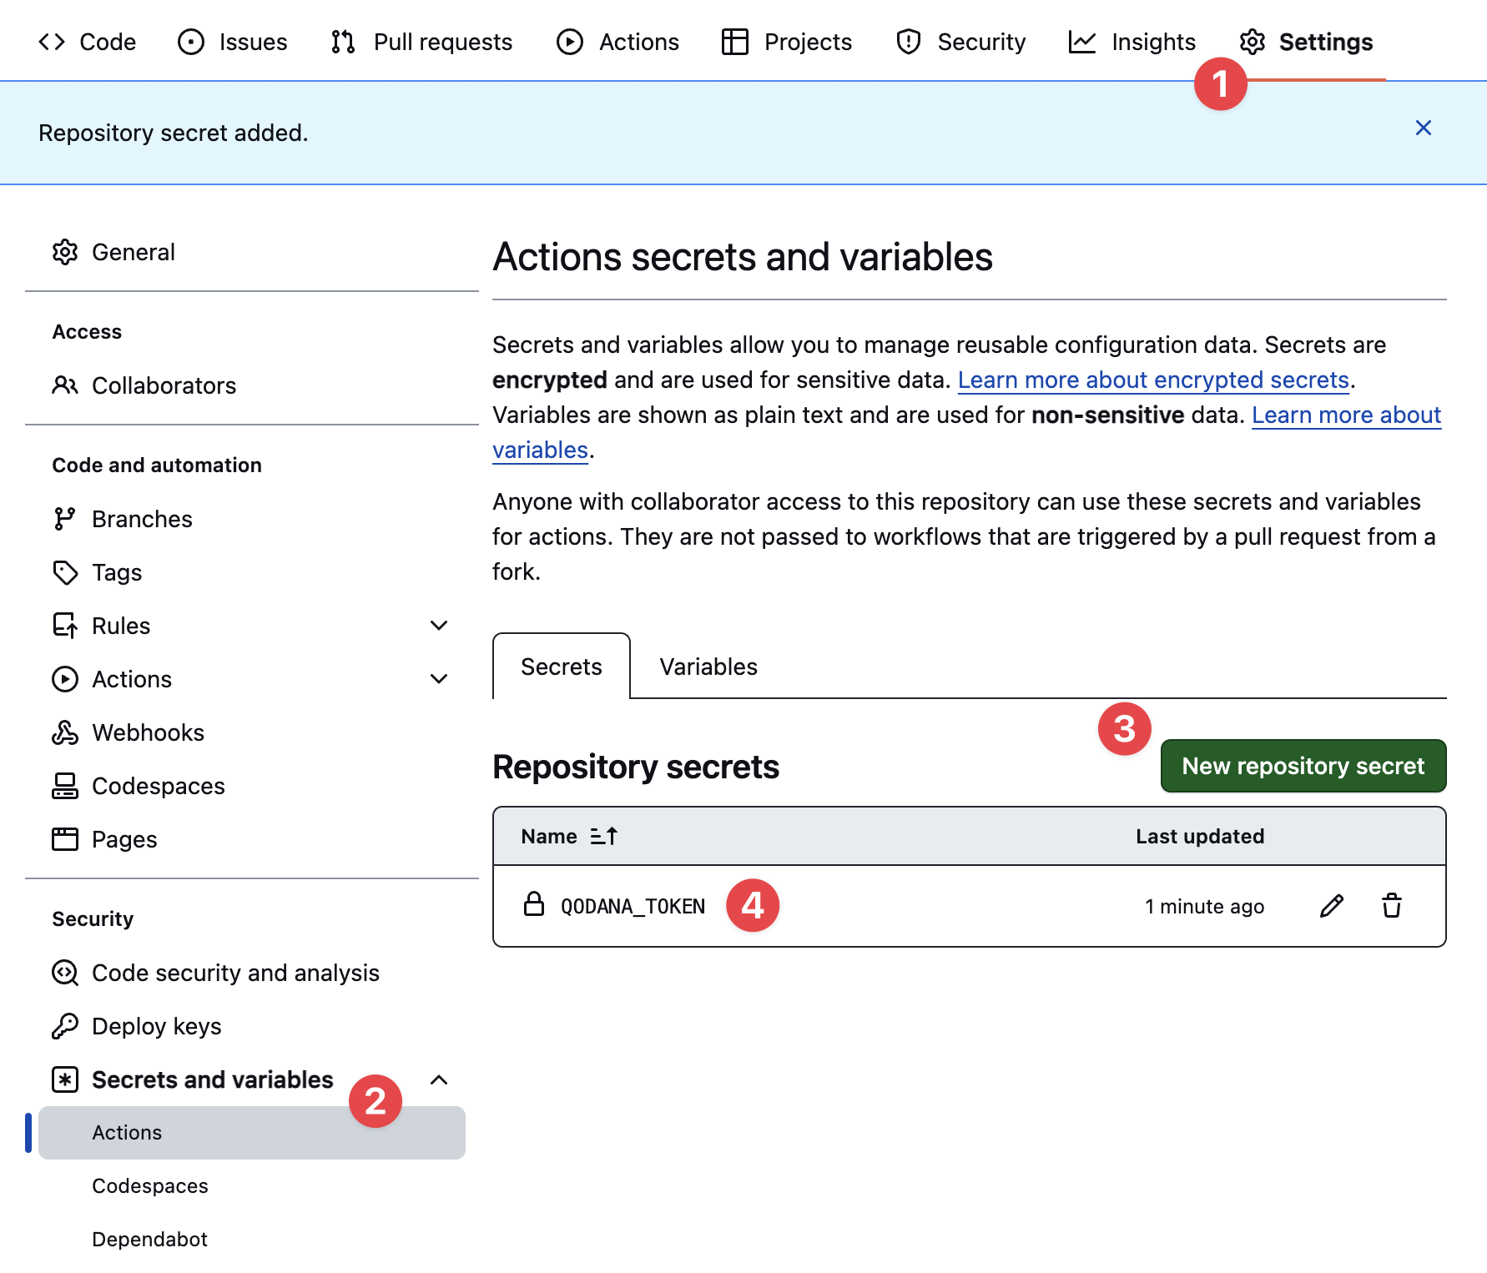Viewport: 1487px width, 1273px height.
Task: Click the QODANA_TOKEN secret name
Action: click(633, 907)
